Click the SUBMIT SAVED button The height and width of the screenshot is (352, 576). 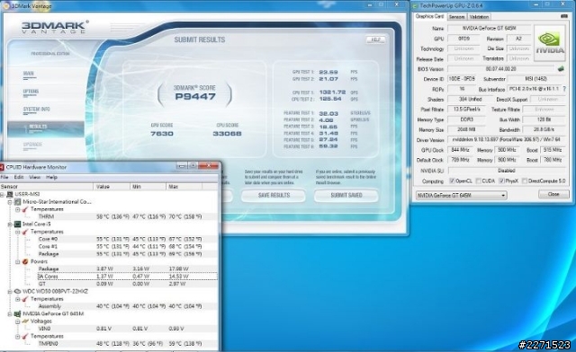coord(346,196)
